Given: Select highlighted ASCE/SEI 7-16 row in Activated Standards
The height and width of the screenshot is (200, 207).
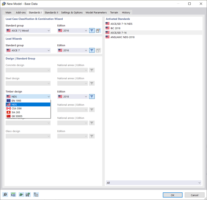Looking at the screenshot, I should [x=154, y=33].
